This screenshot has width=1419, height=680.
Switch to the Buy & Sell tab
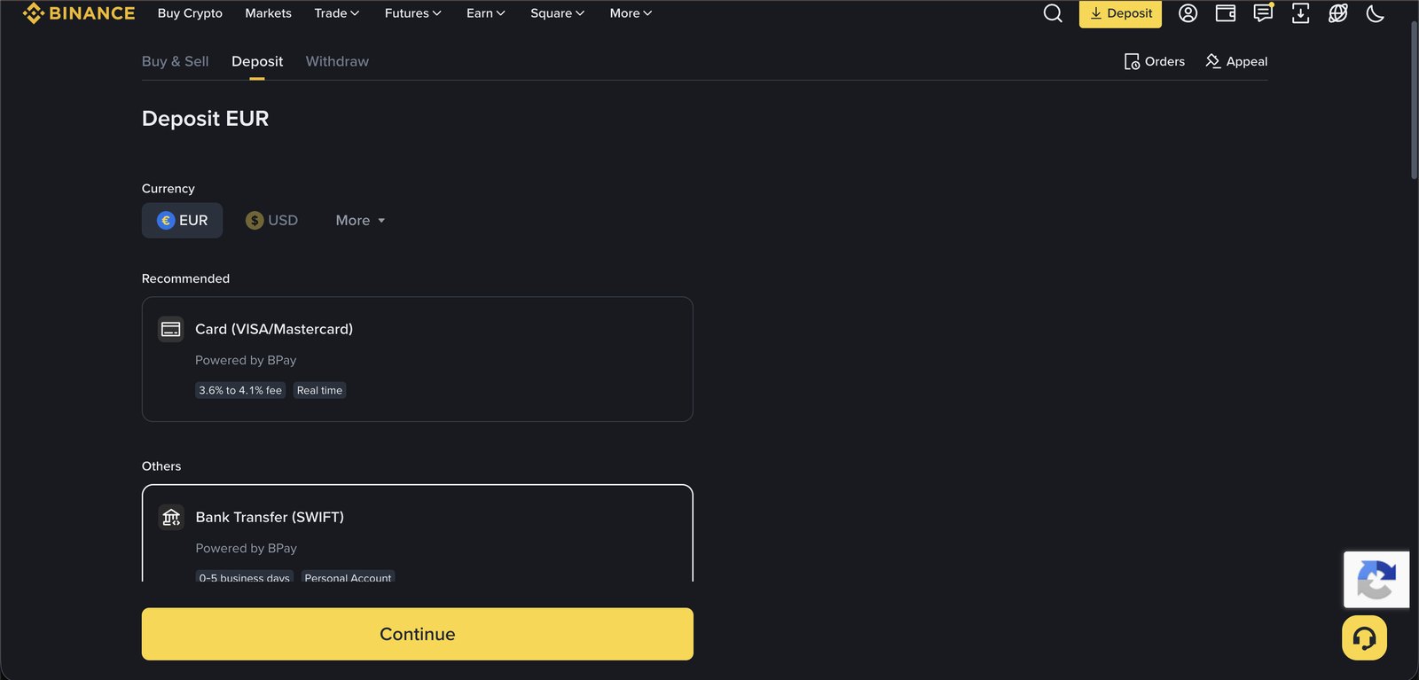(x=176, y=61)
